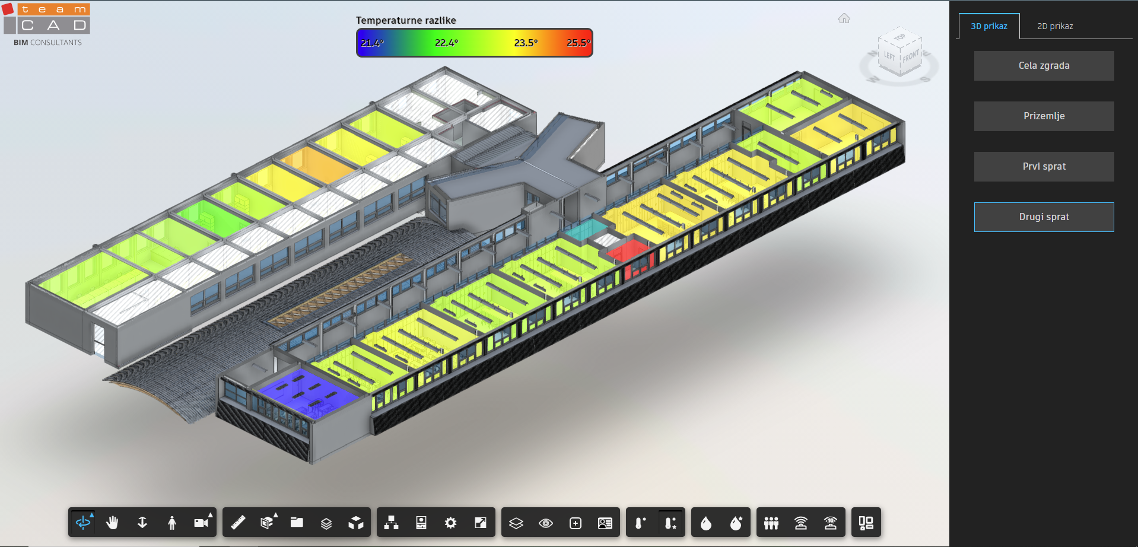The width and height of the screenshot is (1138, 547).
Task: Click the First Person walk tool
Action: [x=172, y=523]
